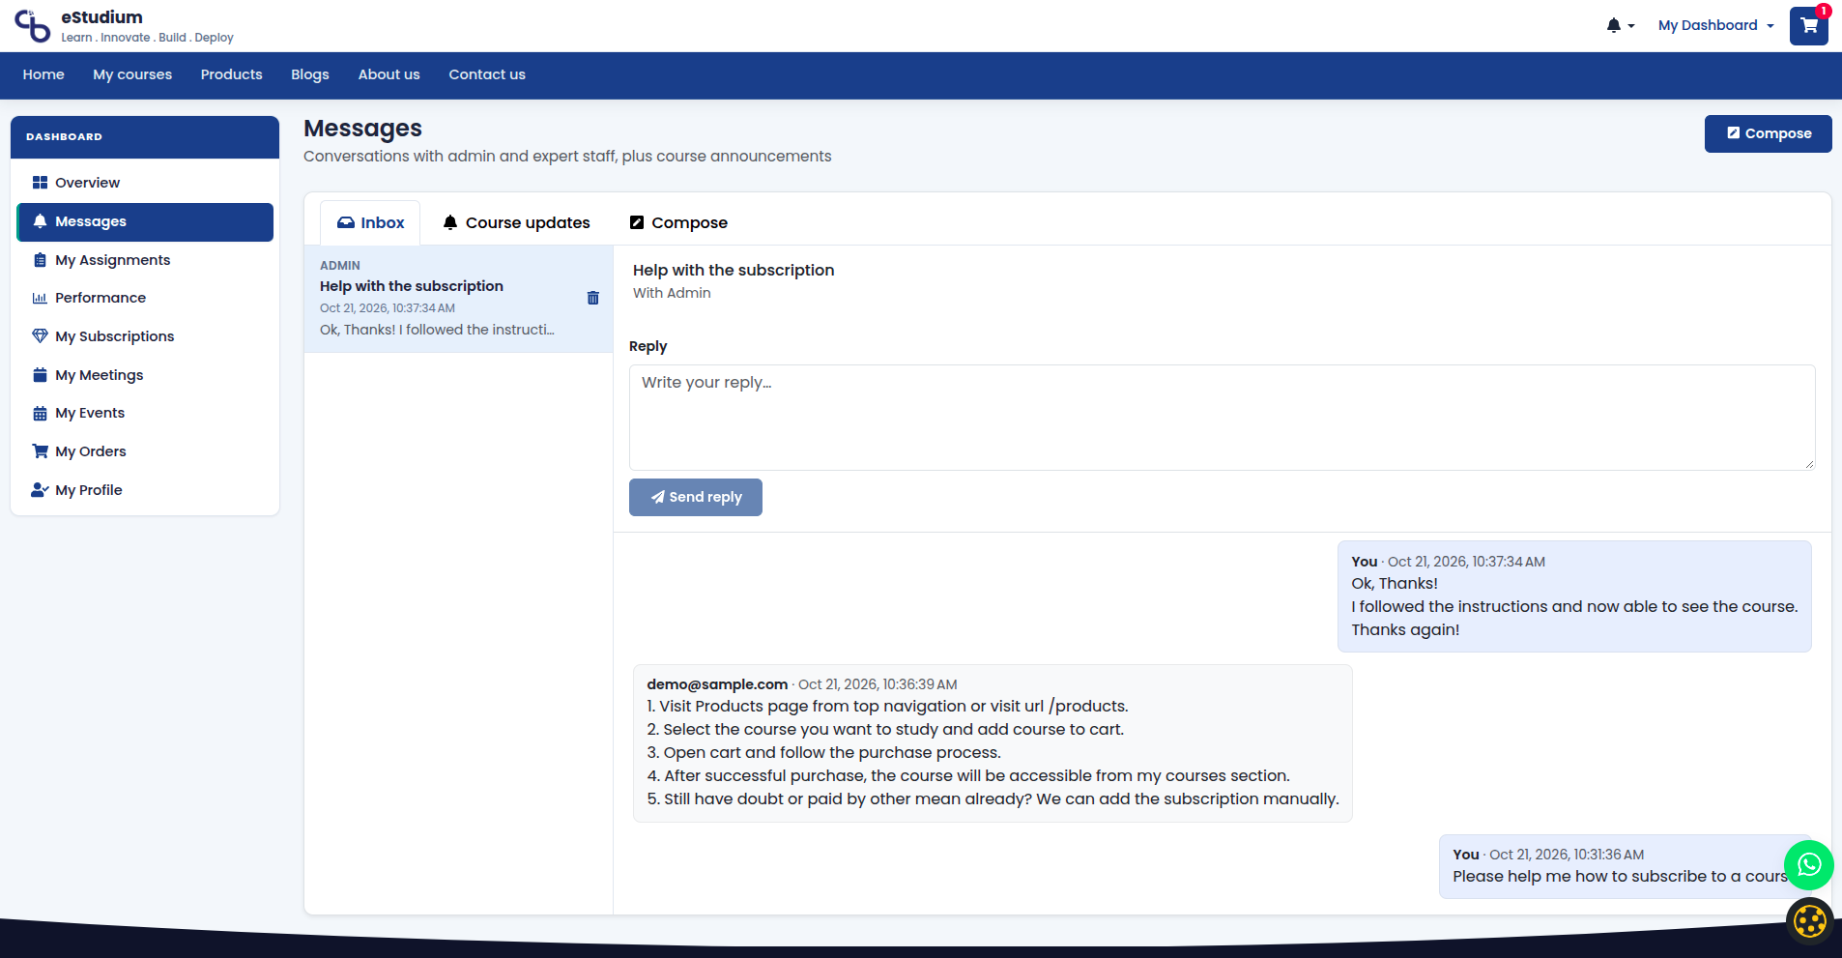Open My Orders in sidebar
The width and height of the screenshot is (1842, 958).
coord(145,451)
